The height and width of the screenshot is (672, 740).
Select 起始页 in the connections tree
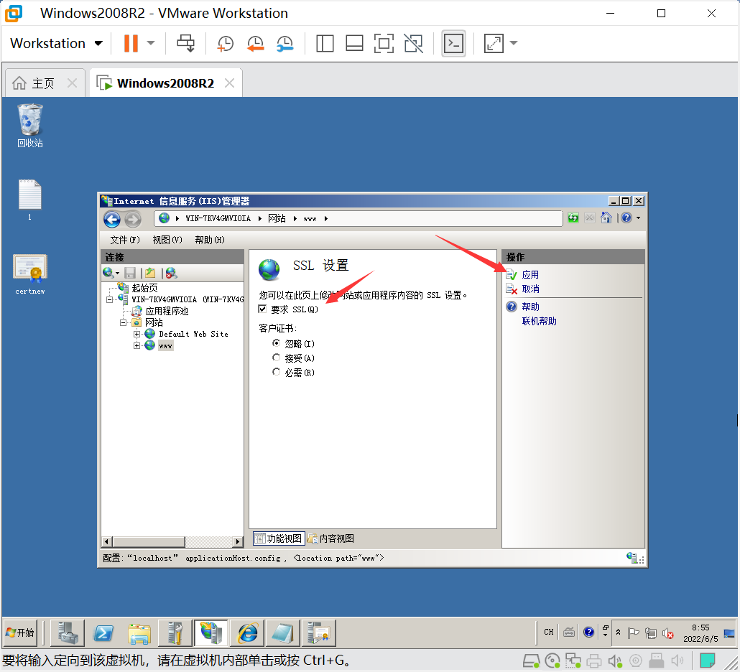[x=145, y=288]
